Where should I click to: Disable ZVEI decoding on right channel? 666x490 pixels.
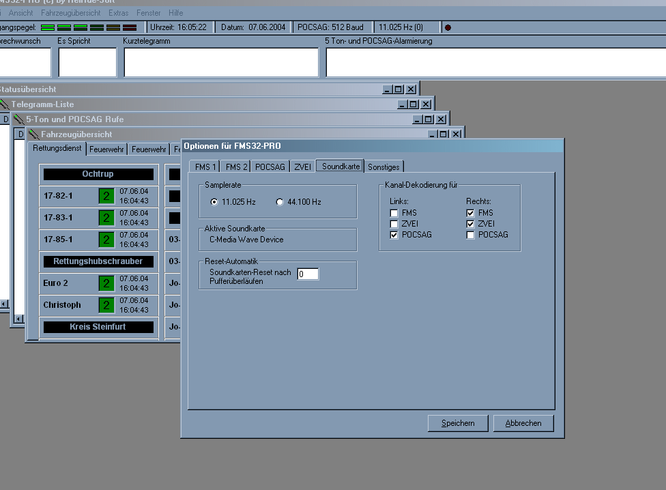click(x=470, y=224)
